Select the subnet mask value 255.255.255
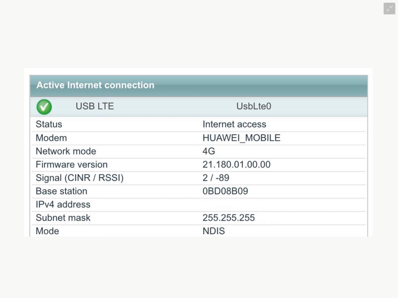398x298 pixels. click(x=229, y=218)
